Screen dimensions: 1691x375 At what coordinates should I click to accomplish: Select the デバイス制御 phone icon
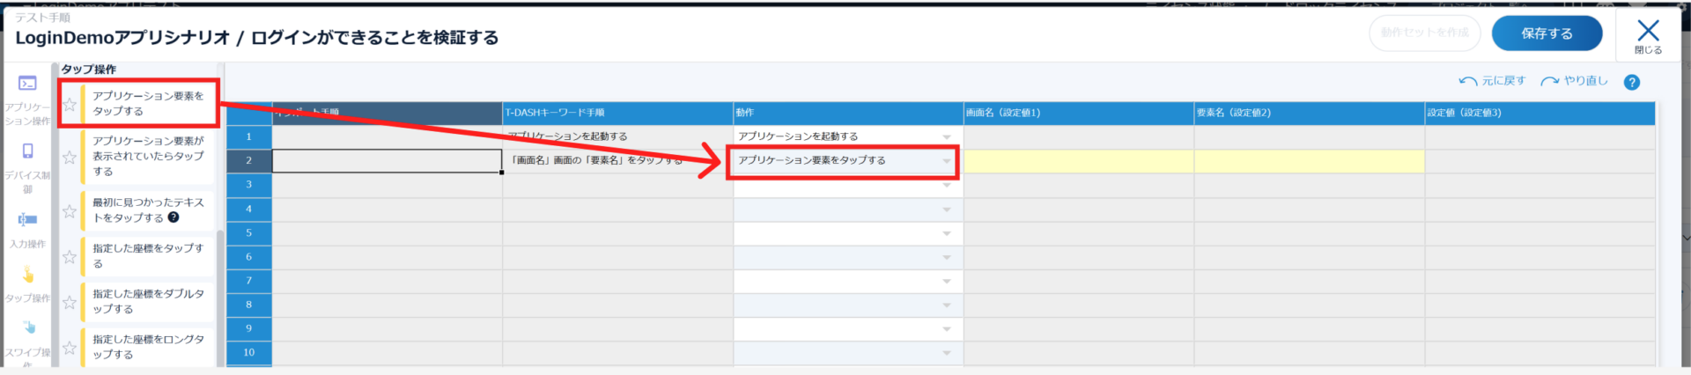point(27,151)
